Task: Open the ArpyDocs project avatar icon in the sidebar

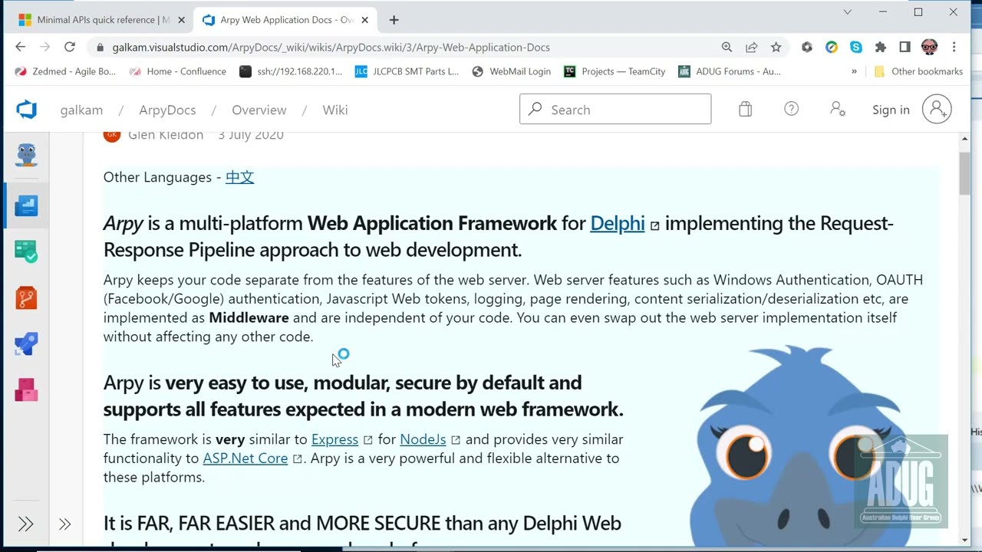Action: [26, 156]
